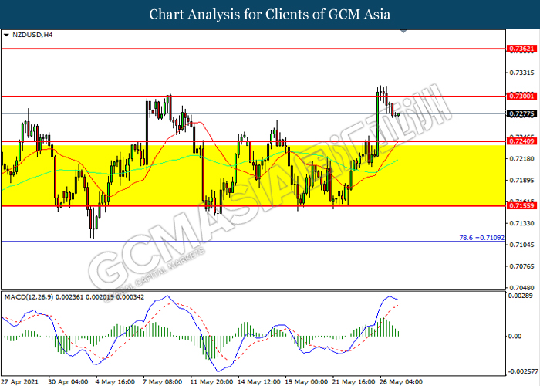Click the 19 May 00:00 time label
540x386 pixels.
[306, 382]
